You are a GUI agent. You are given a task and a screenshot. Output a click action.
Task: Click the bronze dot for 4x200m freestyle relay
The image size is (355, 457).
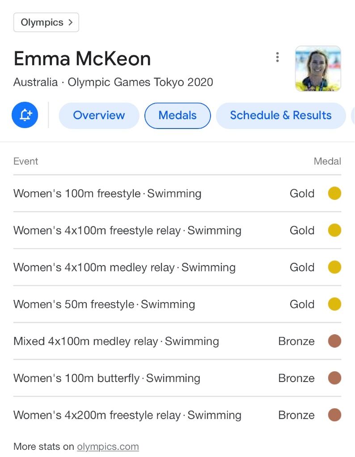tap(334, 415)
